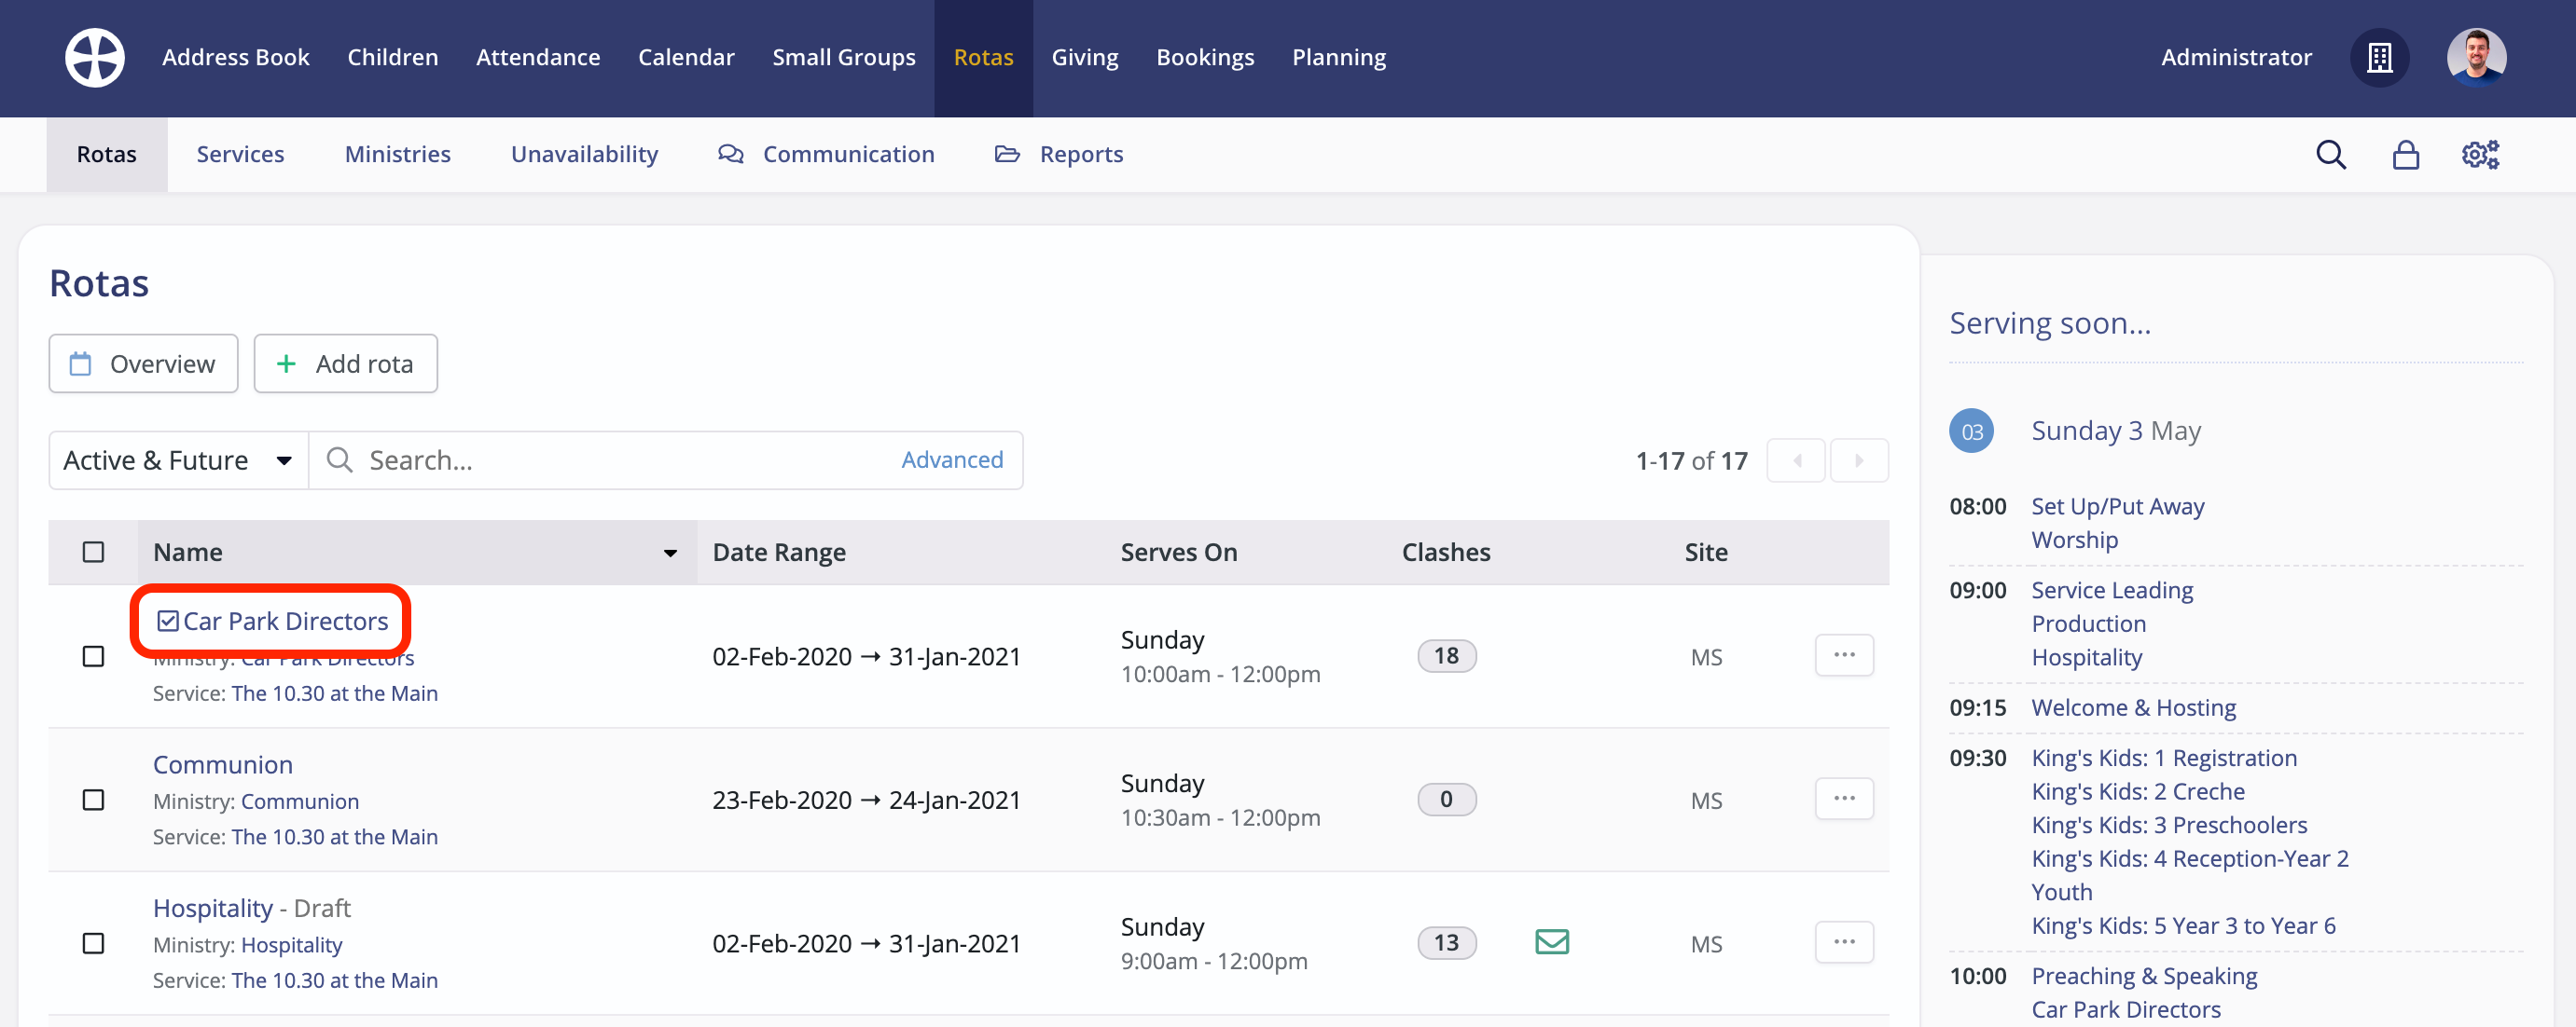Click the building icon next to Administrator

2380,57
